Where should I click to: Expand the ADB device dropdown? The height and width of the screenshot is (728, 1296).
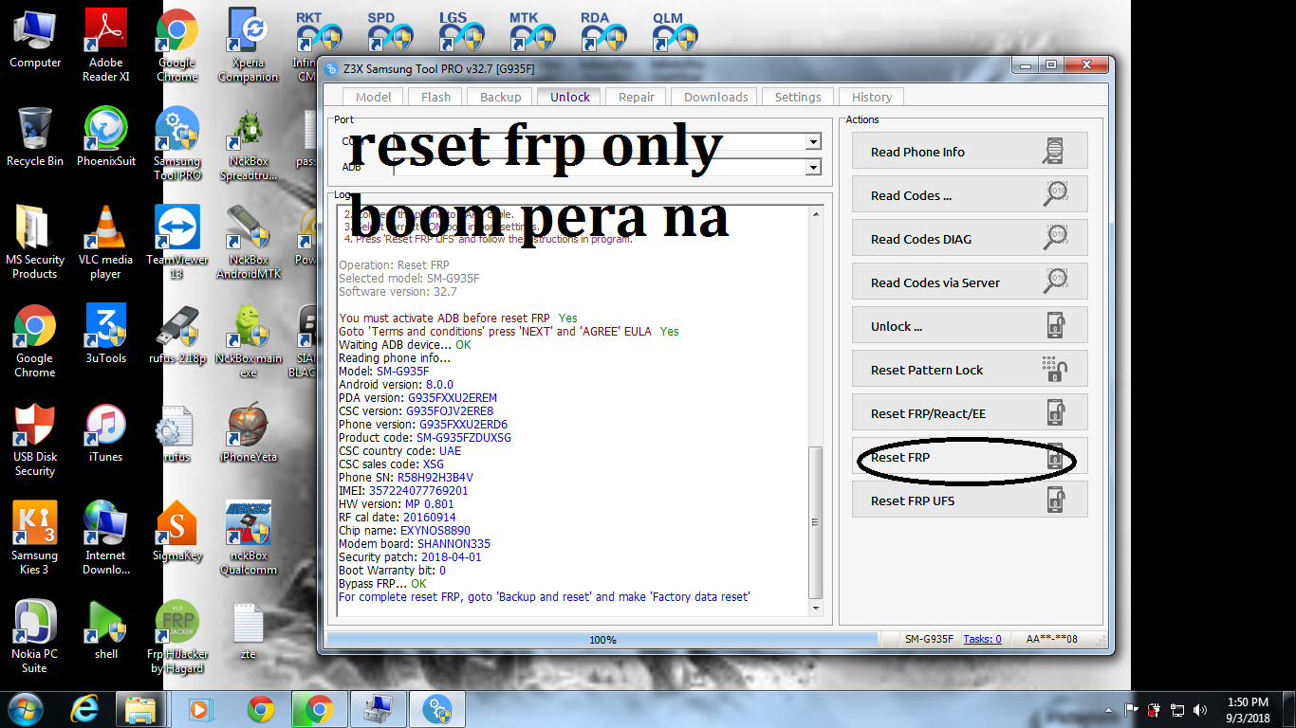pos(813,168)
